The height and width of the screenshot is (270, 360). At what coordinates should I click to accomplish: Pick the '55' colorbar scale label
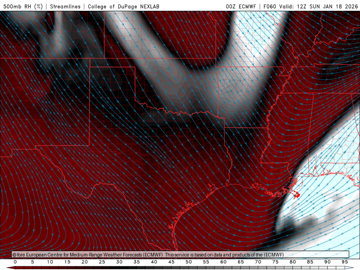coord(206,262)
